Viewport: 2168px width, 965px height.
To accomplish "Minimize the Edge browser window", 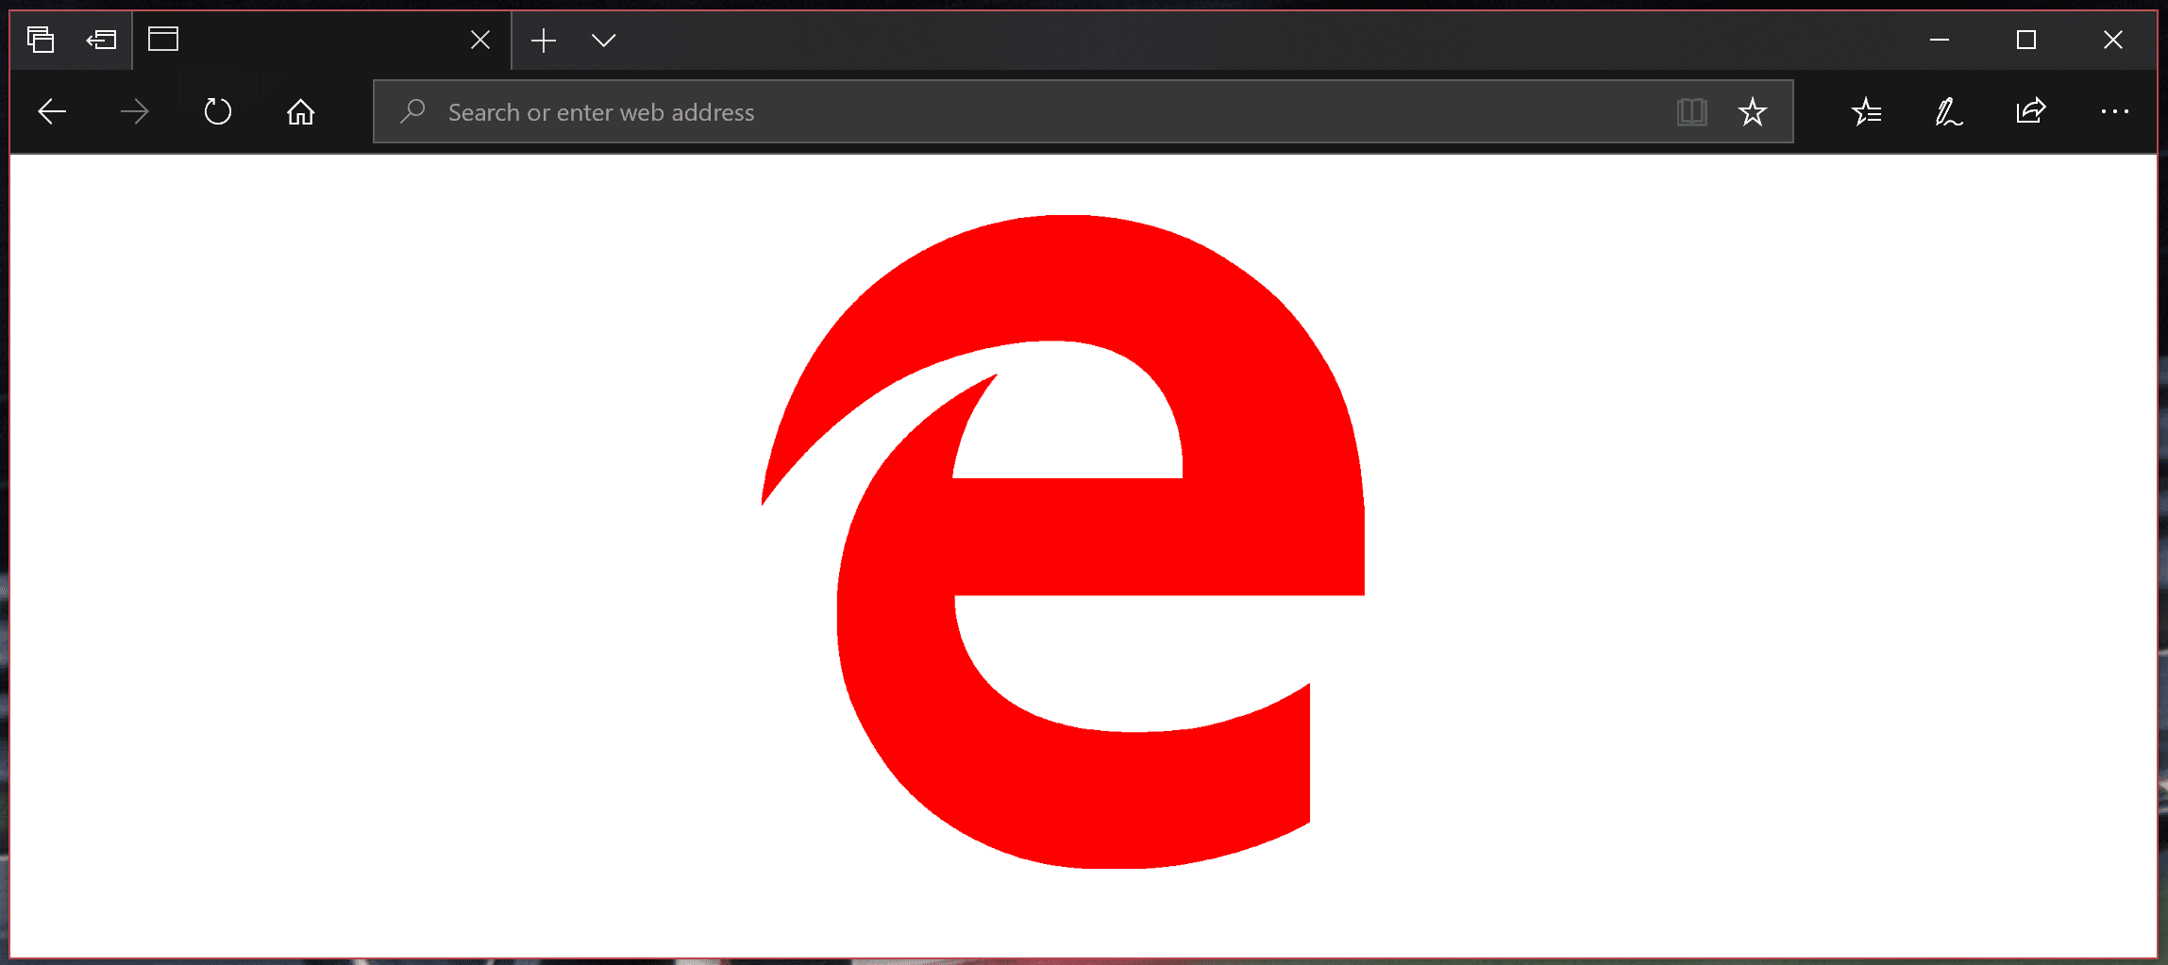I will coord(1940,40).
